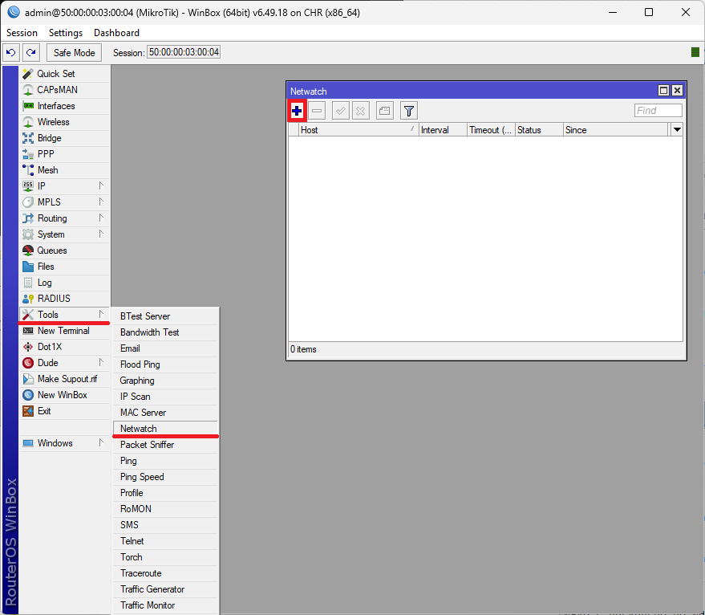Click the Find search field in Netwatch
Screen dimensions: 705x615
(658, 111)
